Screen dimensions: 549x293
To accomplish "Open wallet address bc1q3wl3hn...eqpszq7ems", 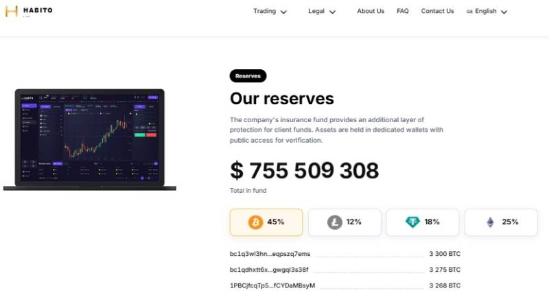I will coord(270,254).
